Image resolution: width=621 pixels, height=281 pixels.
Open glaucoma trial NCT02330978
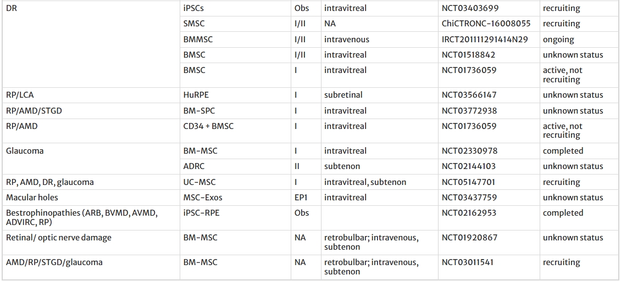[469, 151]
